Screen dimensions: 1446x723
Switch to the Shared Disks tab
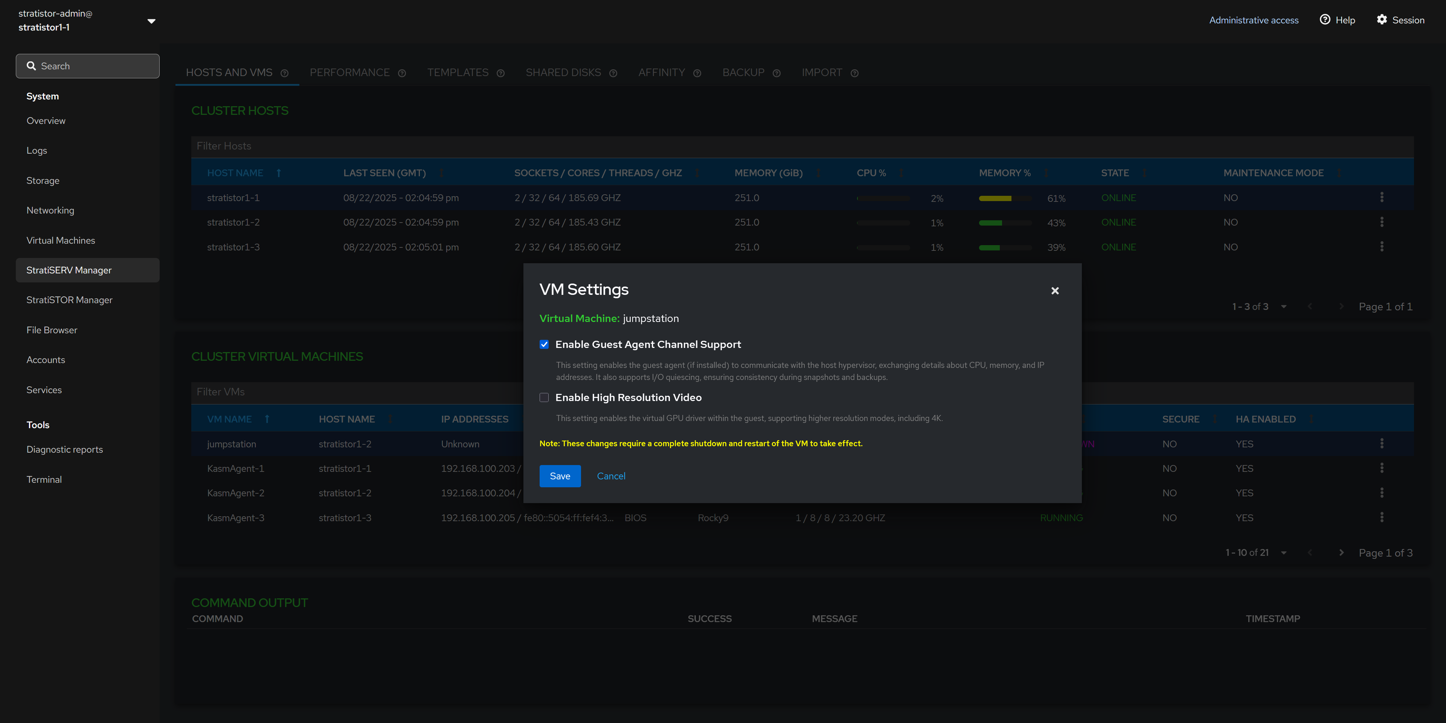click(x=563, y=73)
